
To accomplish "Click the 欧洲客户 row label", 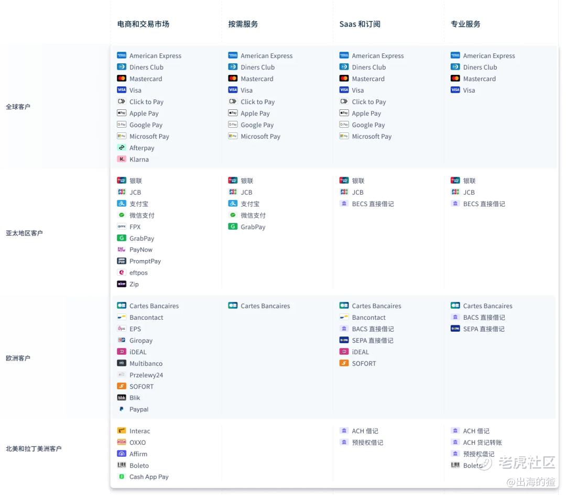I will tap(18, 358).
